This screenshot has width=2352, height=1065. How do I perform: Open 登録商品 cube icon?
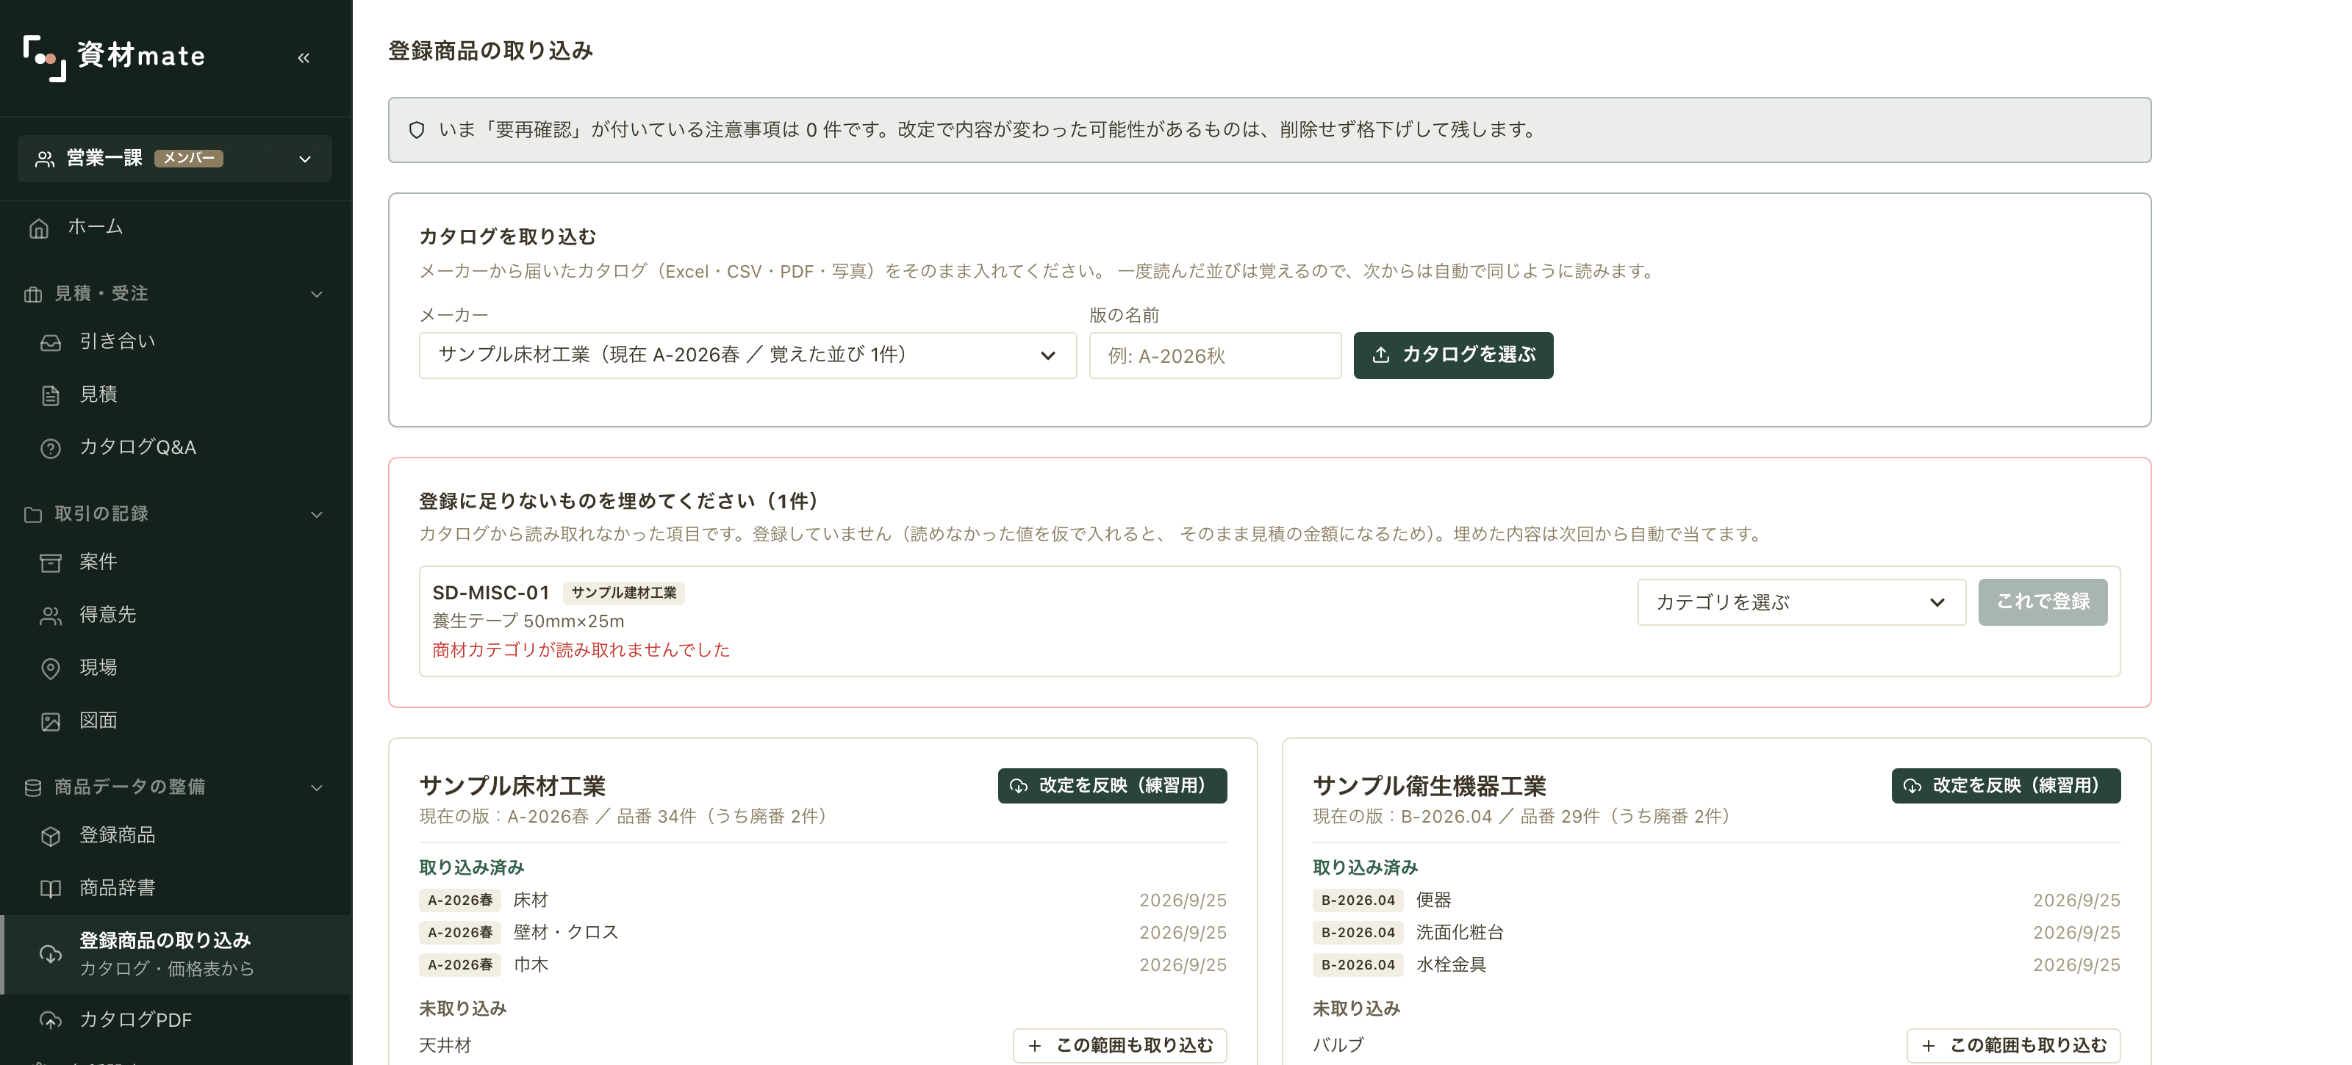51,836
